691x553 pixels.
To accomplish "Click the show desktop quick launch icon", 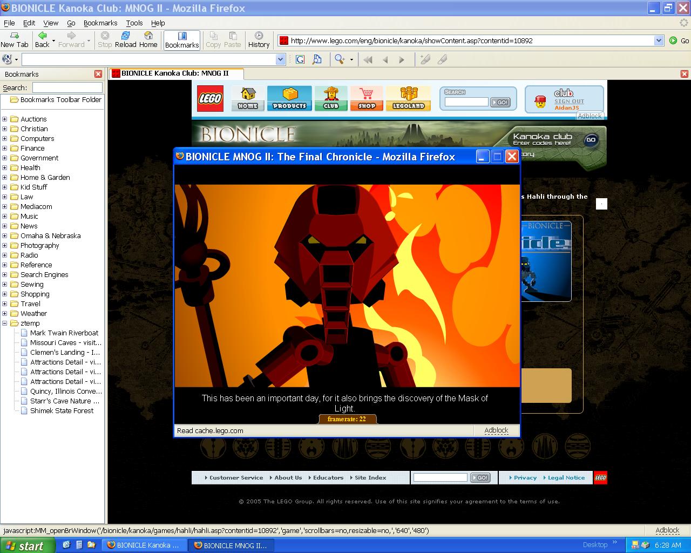I will (x=66, y=545).
